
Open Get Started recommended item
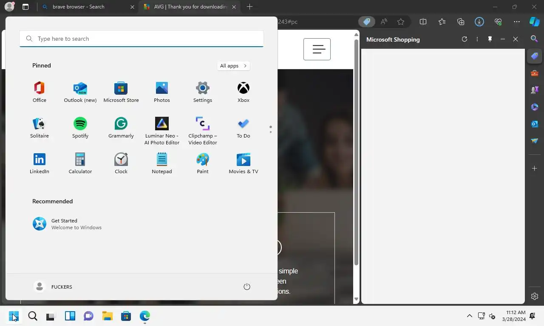pos(68,224)
